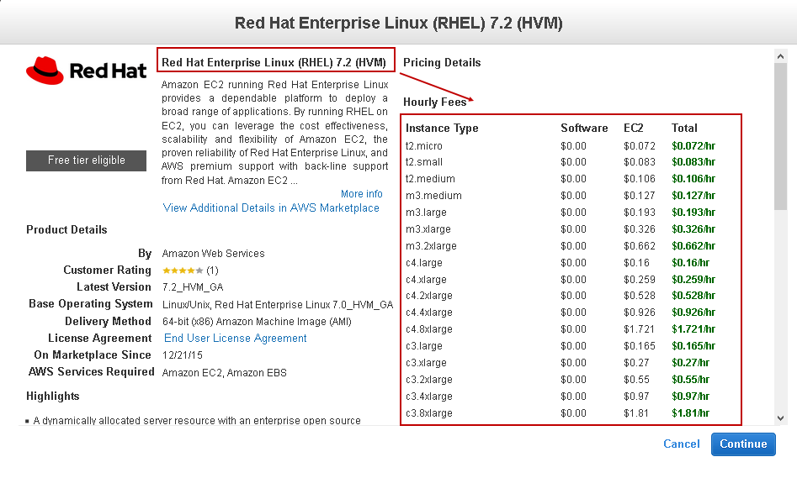The width and height of the screenshot is (797, 478).
Task: Select the m3.medium instance row label
Action: click(x=433, y=196)
